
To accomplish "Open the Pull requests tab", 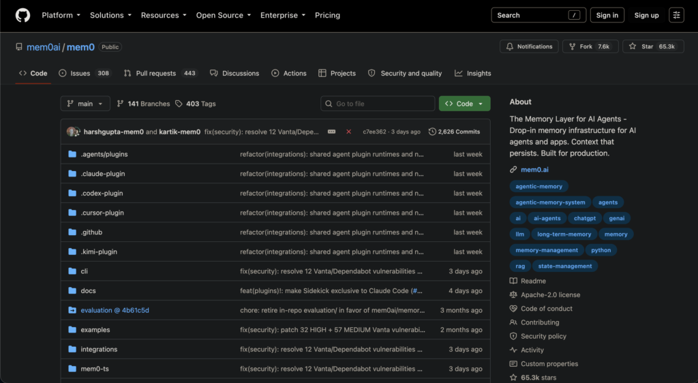I will coord(160,74).
